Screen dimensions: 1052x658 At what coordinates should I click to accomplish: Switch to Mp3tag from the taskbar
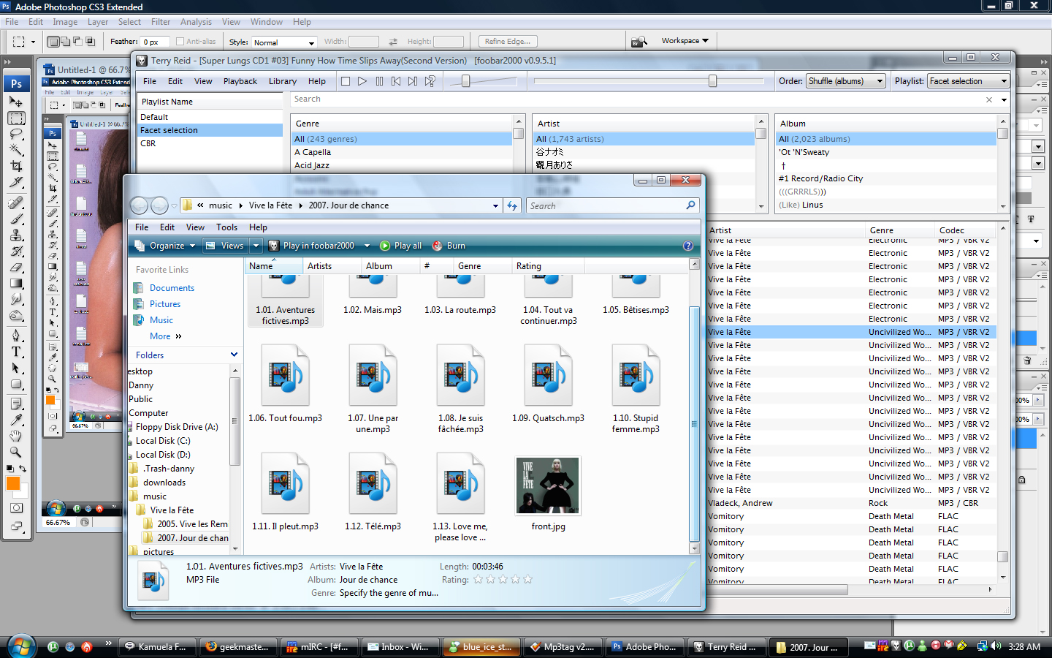[x=562, y=647]
